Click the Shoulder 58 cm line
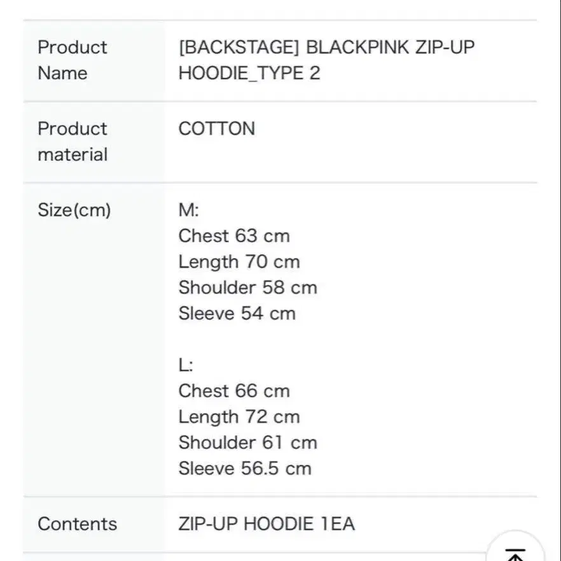The image size is (561, 561). (247, 287)
